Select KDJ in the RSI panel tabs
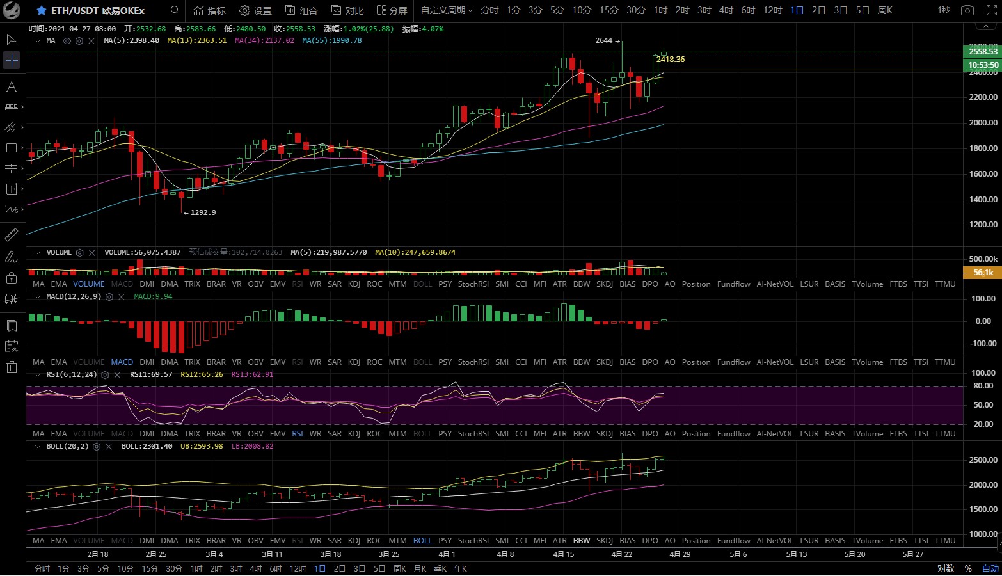The image size is (1002, 576). [x=354, y=434]
